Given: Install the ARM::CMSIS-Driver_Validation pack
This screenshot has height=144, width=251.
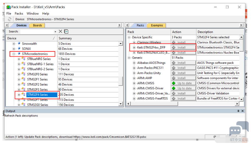Looking at the screenshot, I should (x=183, y=93).
